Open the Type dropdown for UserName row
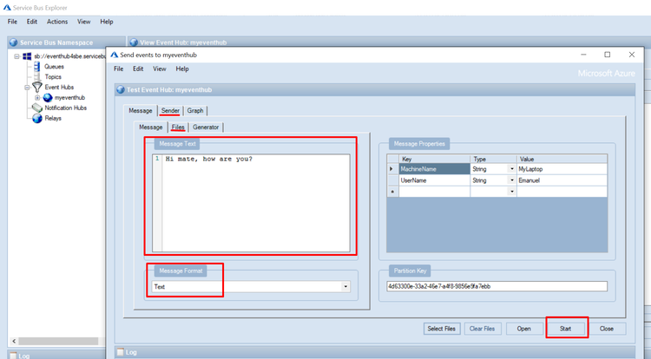The image size is (651, 359). pyautogui.click(x=512, y=180)
